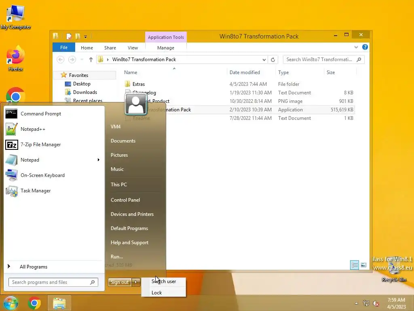
Task: Sort by Size column header
Action: point(340,72)
